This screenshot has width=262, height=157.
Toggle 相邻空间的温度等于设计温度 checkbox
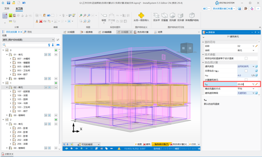(246, 58)
